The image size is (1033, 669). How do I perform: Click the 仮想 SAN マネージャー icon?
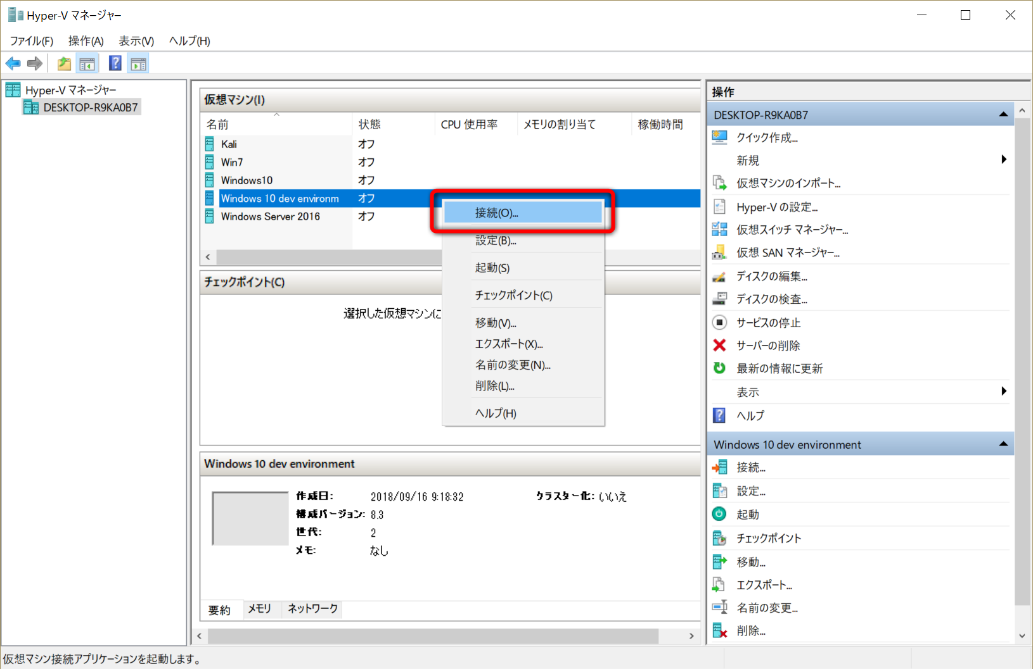click(719, 253)
